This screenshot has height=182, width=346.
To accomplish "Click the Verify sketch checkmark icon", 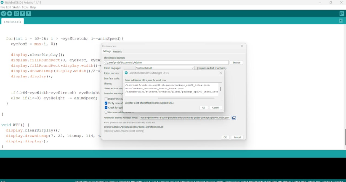I will pos(3,14).
